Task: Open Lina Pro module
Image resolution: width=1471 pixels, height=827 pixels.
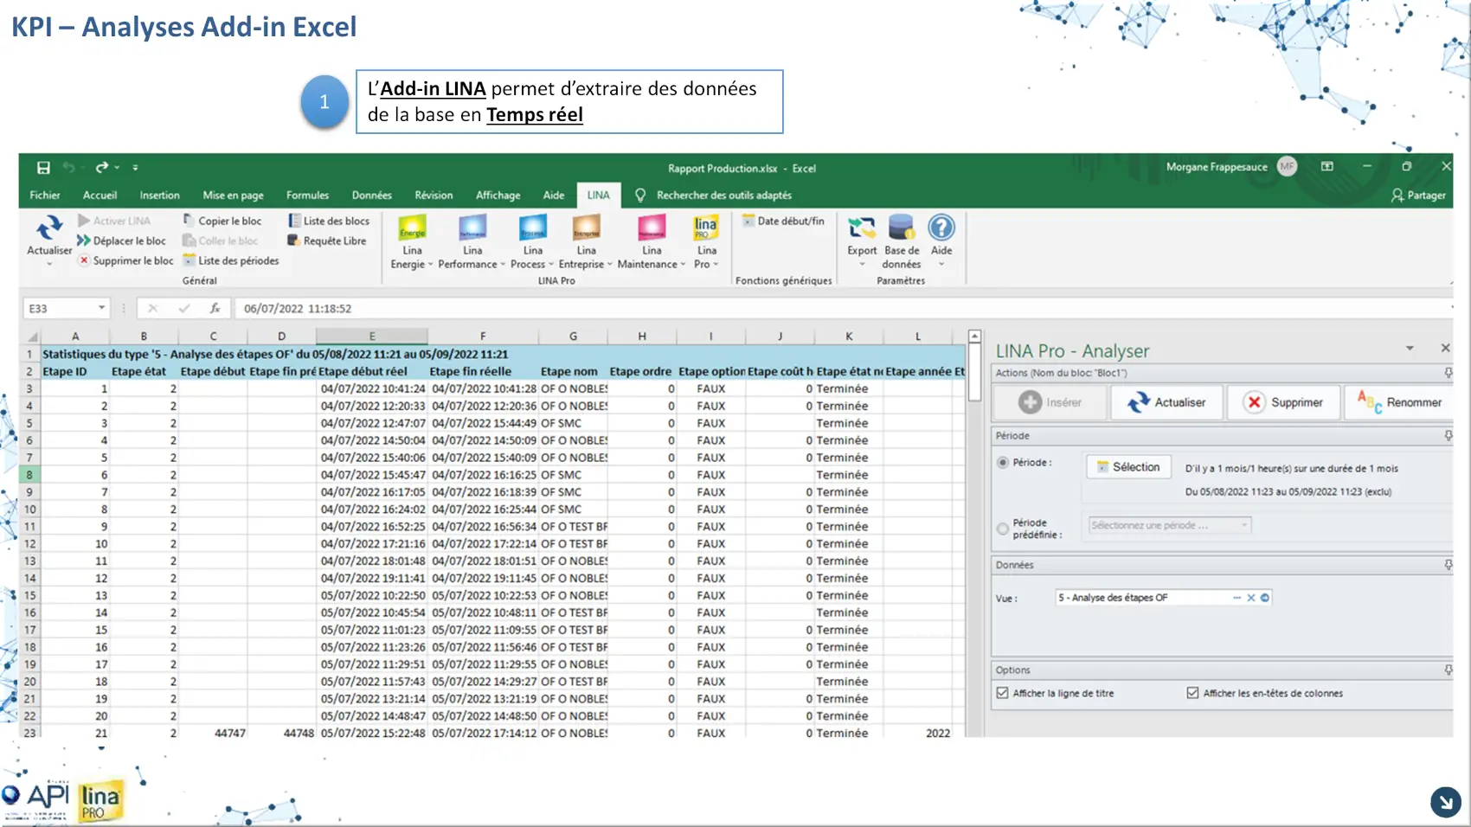Action: coord(706,242)
